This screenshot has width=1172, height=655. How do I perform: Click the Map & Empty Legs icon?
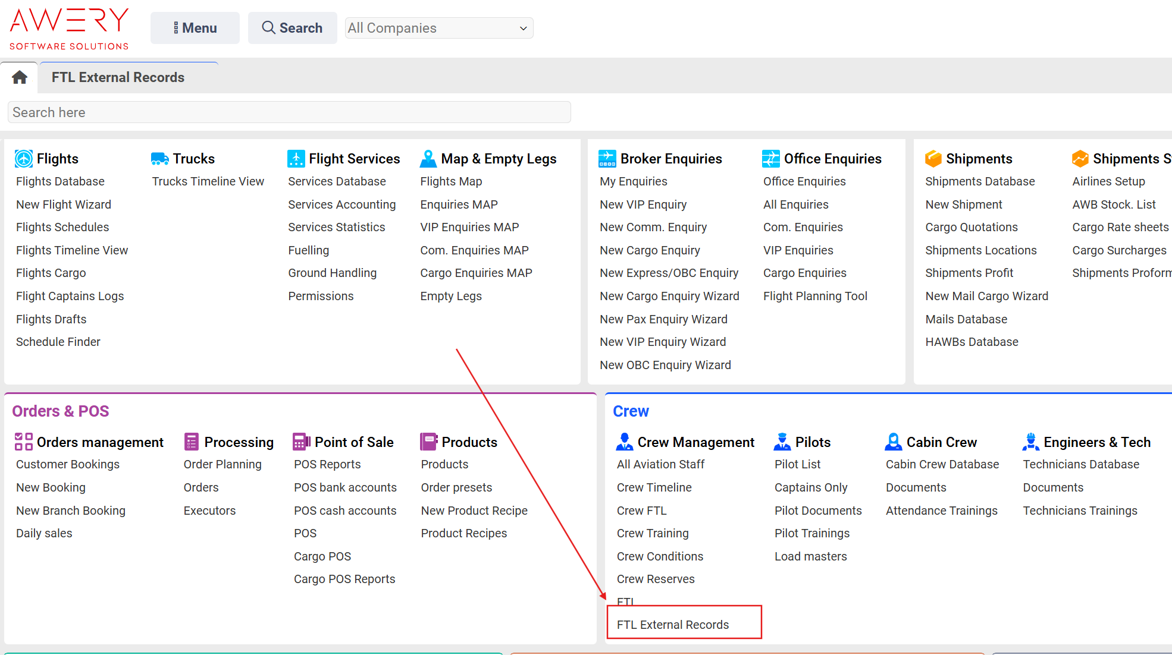428,159
